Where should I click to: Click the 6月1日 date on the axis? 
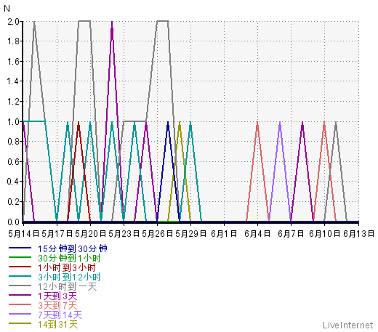pos(224,234)
